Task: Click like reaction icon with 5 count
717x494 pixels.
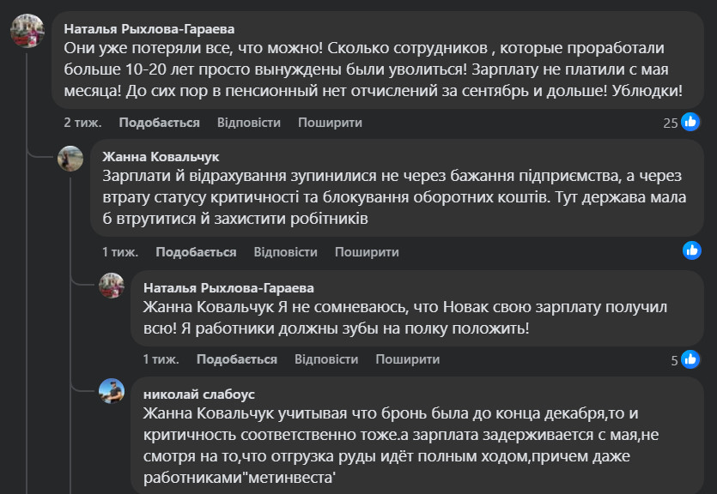Action: [x=690, y=360]
